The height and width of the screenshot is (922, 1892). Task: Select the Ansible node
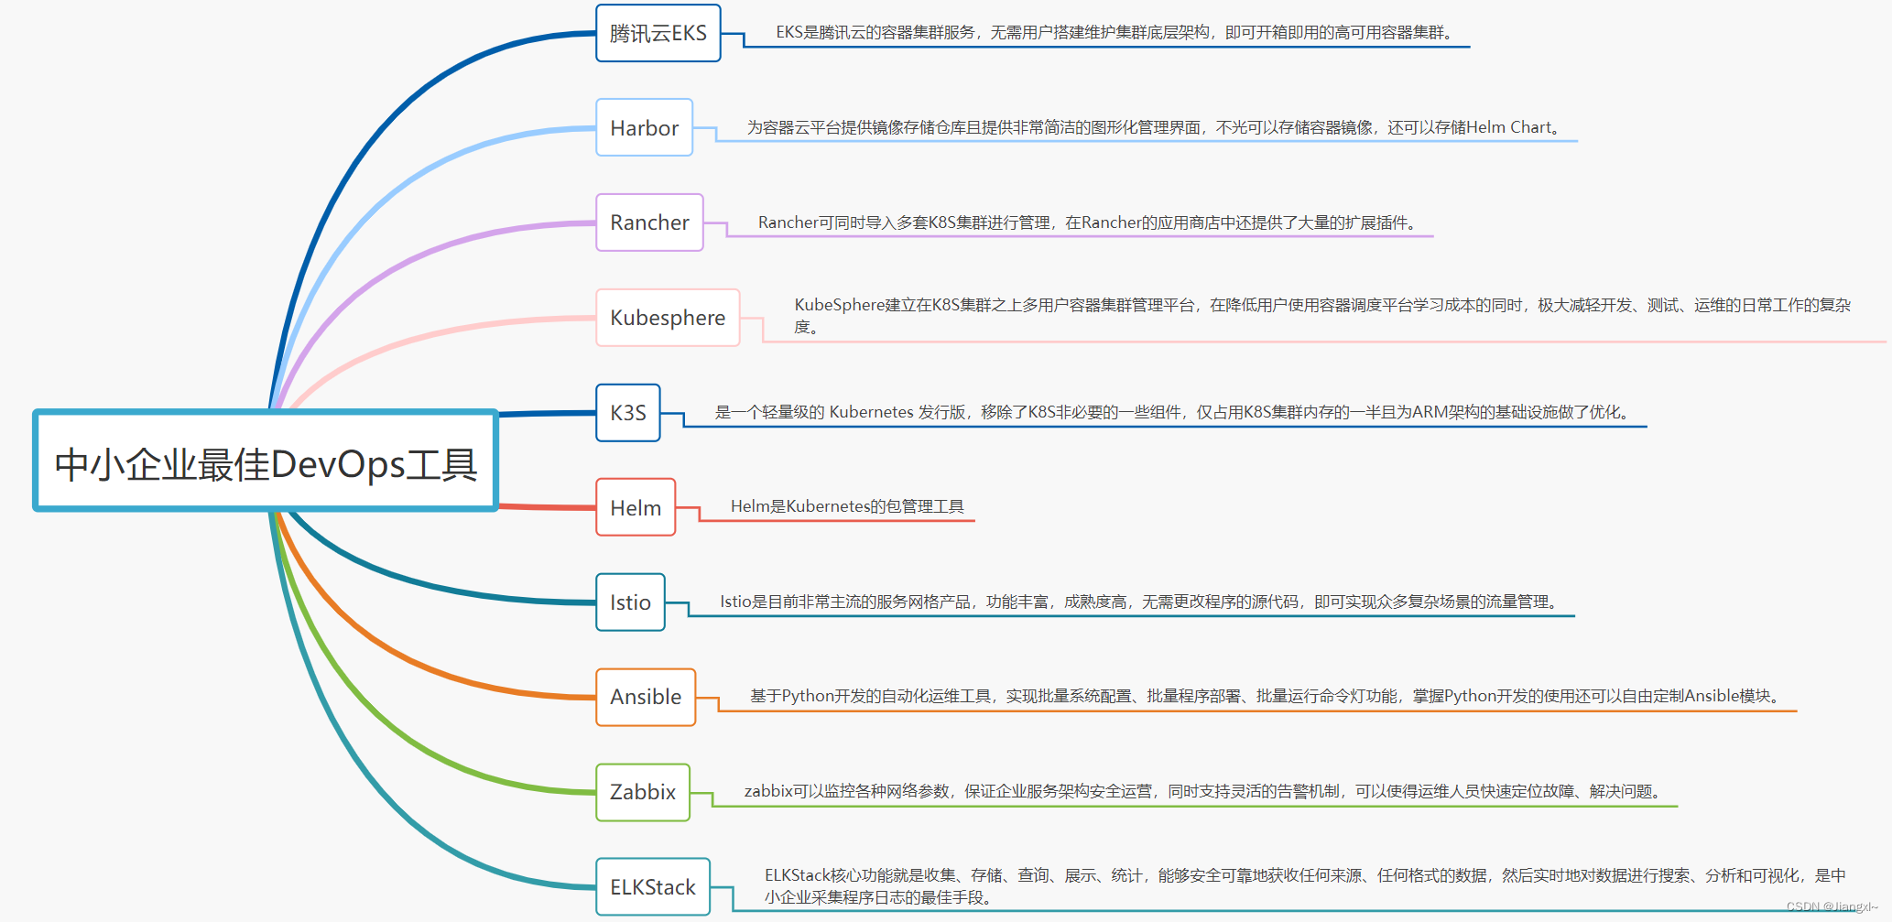[x=647, y=698]
